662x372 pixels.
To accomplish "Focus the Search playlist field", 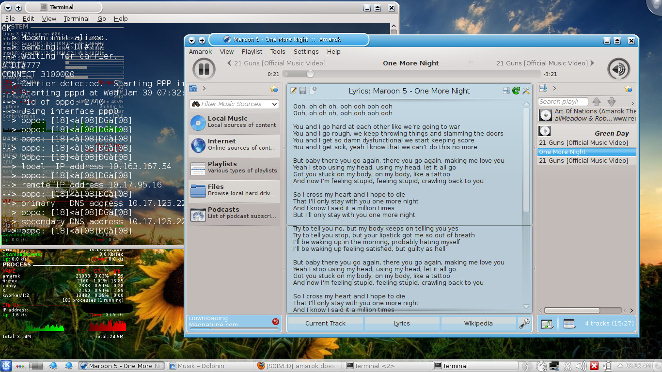I will pos(563,102).
